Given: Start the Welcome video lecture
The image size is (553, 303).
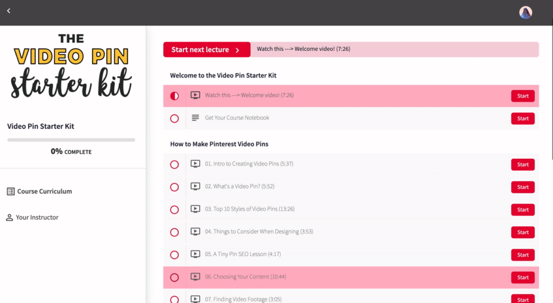Looking at the screenshot, I should click(x=523, y=96).
